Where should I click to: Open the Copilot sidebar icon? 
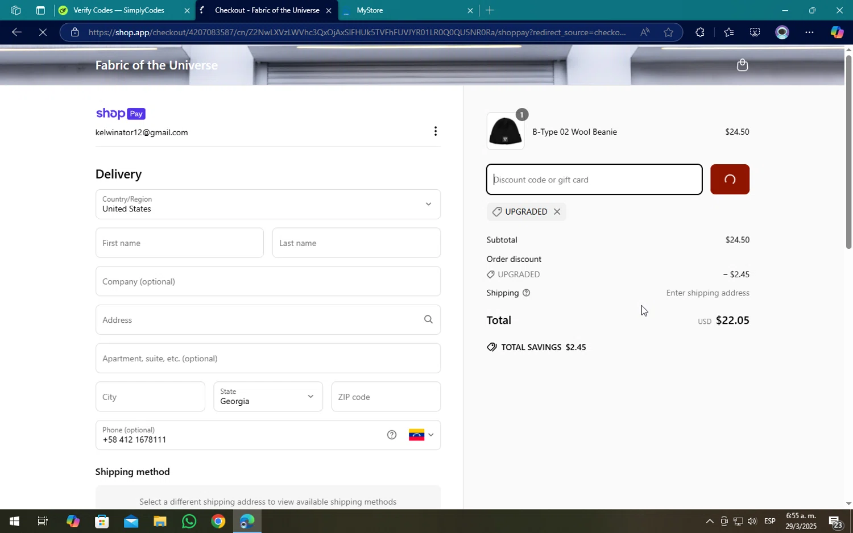837,32
